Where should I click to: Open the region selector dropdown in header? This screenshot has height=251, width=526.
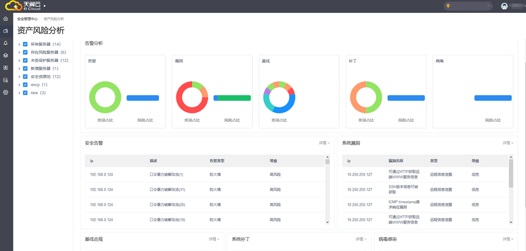coord(468,6)
